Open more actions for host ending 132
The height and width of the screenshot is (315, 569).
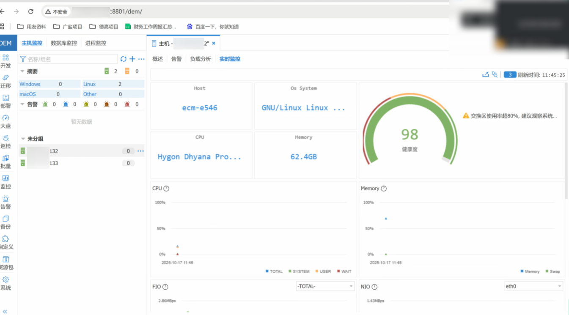point(140,151)
